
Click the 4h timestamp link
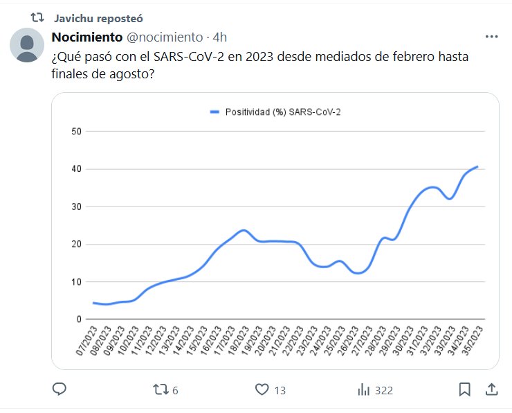[220, 37]
